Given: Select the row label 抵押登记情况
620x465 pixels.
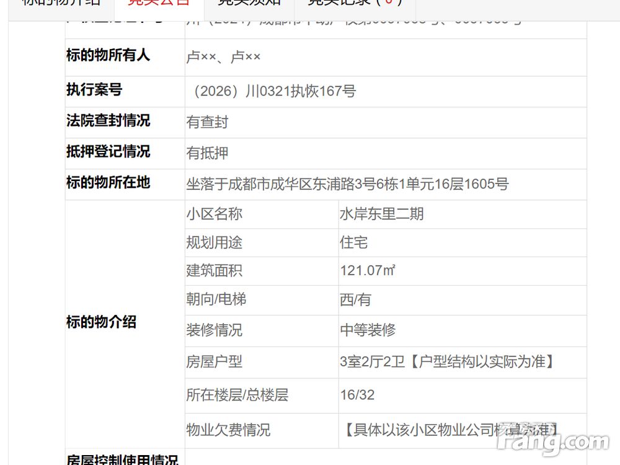Looking at the screenshot, I should (108, 151).
